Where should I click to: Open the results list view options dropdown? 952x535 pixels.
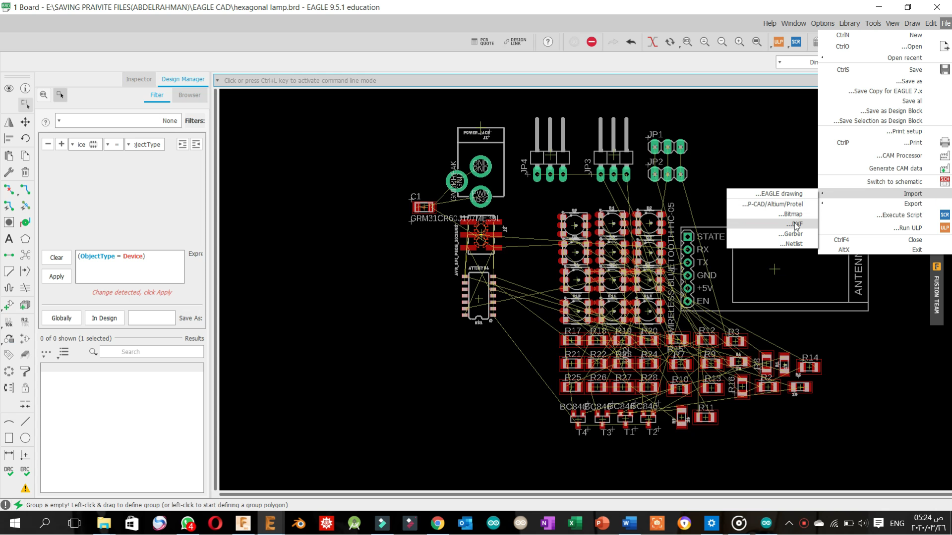63,353
